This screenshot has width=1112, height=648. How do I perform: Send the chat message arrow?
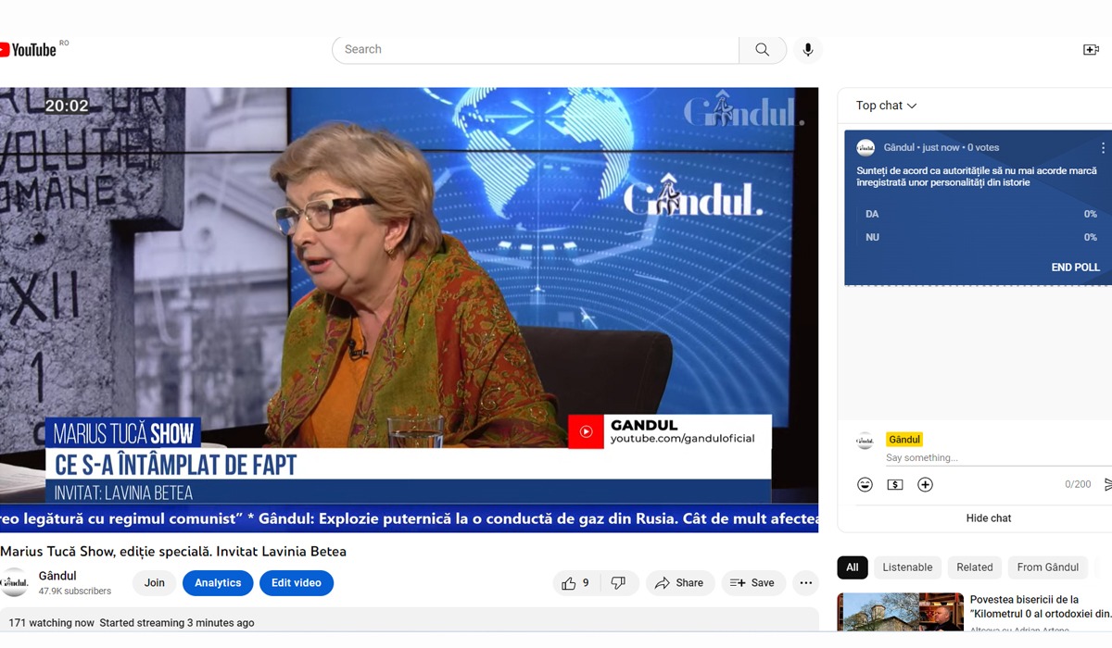[x=1107, y=485]
